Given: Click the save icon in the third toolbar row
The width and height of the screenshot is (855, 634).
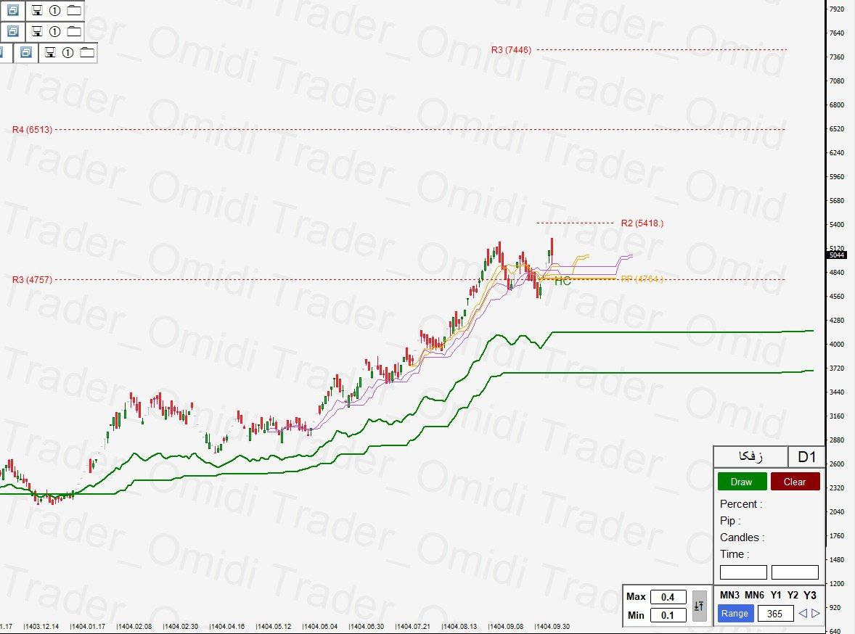Looking at the screenshot, I should pos(49,52).
